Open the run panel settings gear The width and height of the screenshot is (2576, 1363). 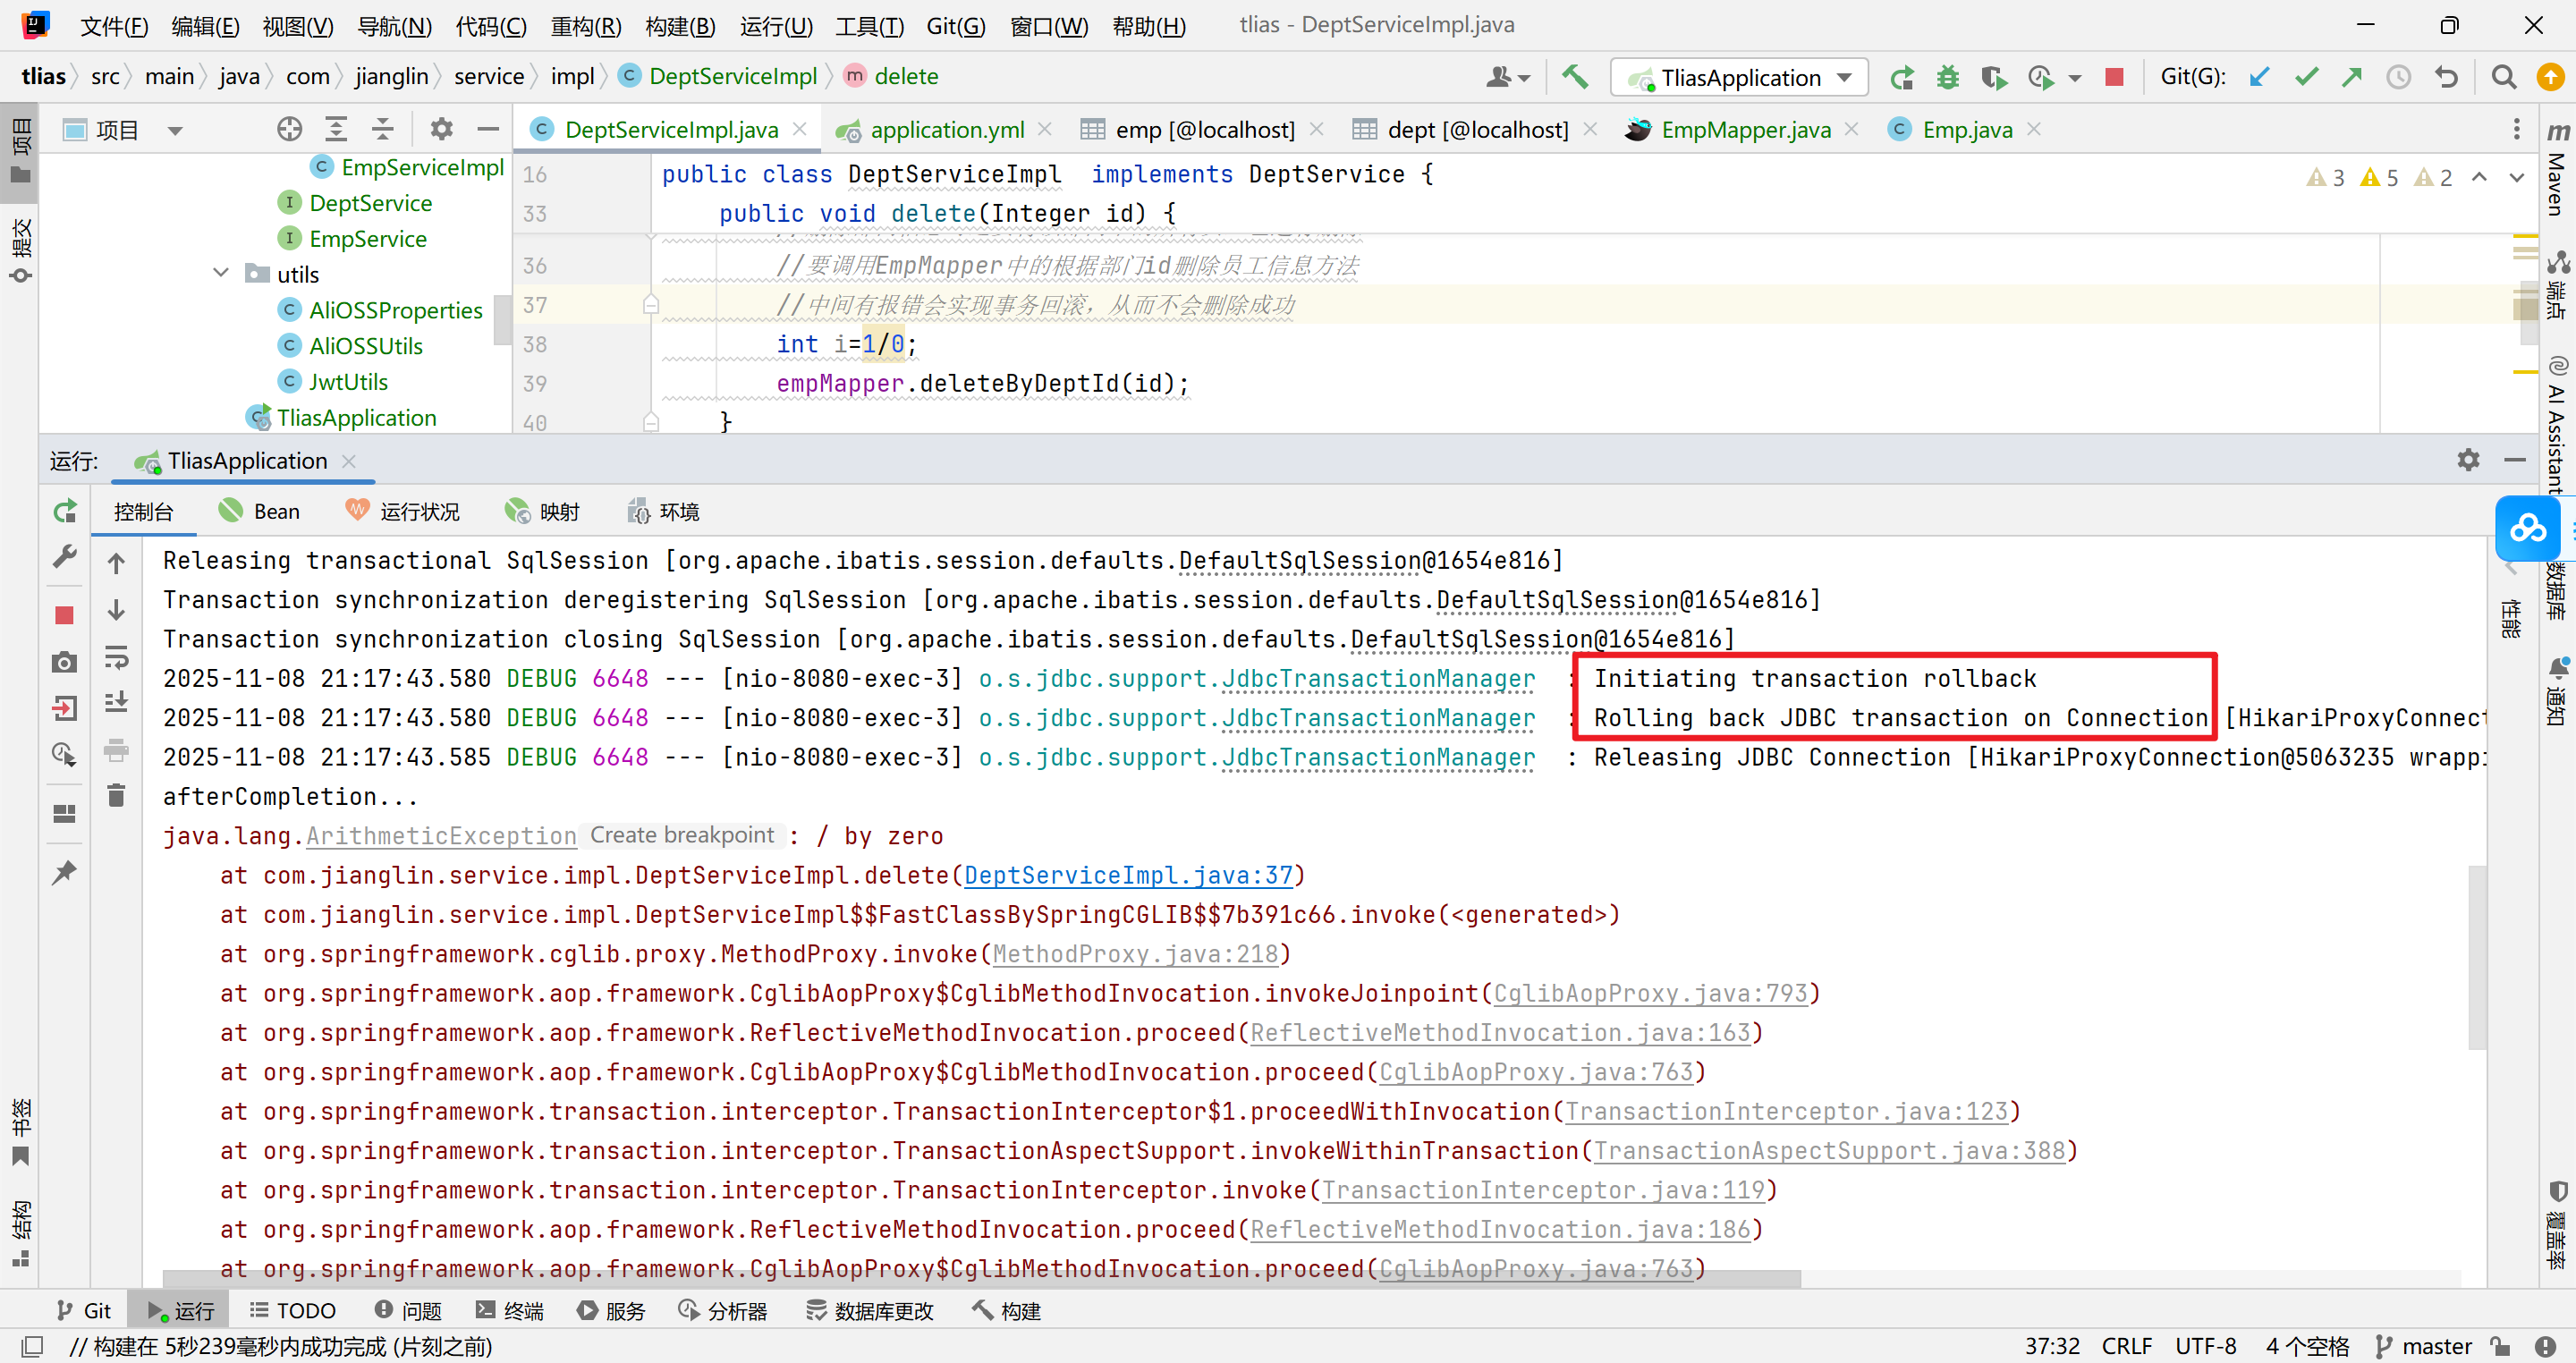click(x=2468, y=459)
